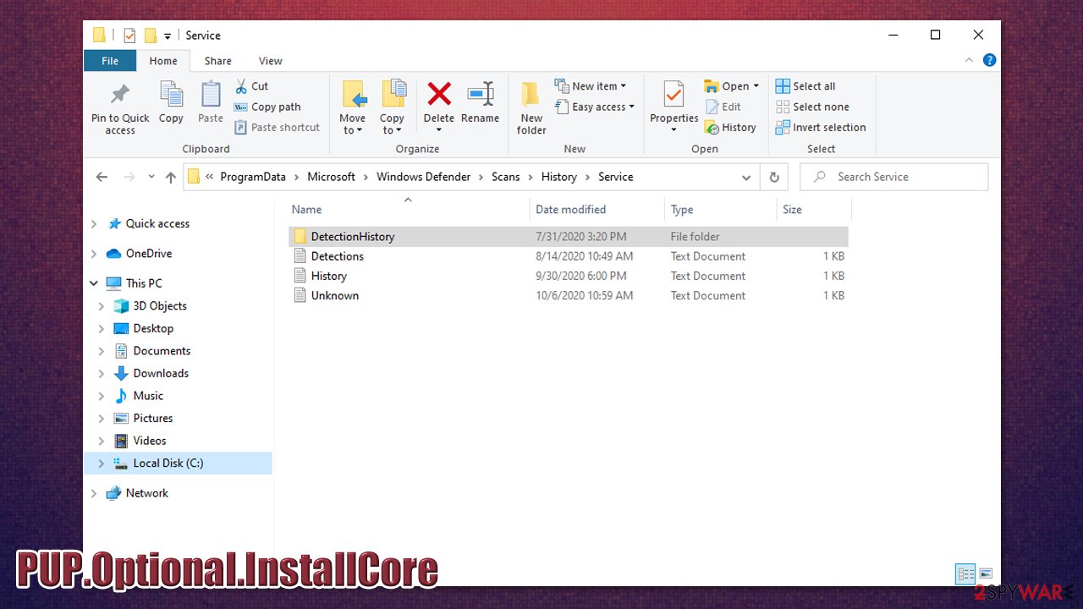
Task: Click the Search Service input field
Action: point(893,177)
